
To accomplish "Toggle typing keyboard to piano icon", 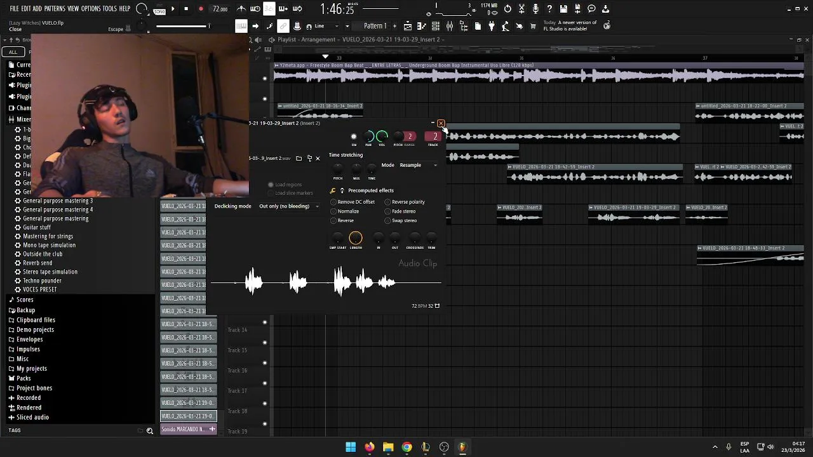I will tap(241, 26).
